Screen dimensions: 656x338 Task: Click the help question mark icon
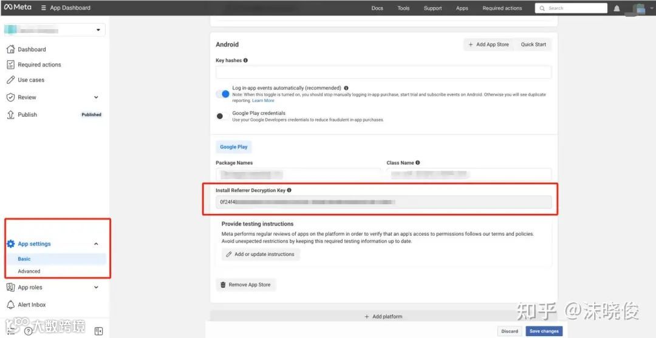(x=29, y=331)
